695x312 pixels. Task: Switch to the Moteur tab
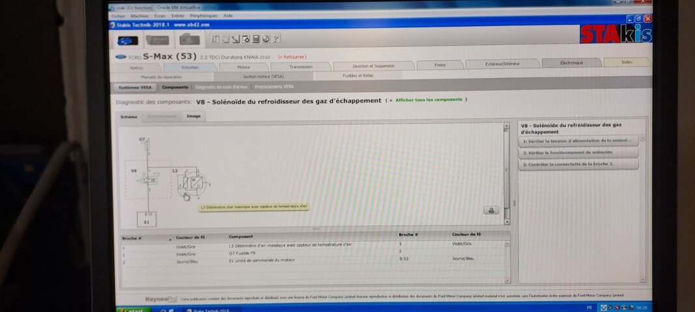pos(244,67)
